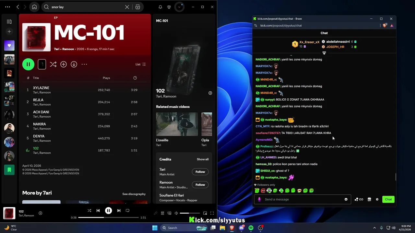Click the Kick chat scrollbar
415x233 pixels.
point(395,177)
